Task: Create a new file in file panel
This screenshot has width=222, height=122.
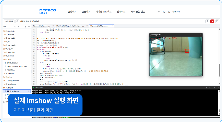Action: [25, 26]
